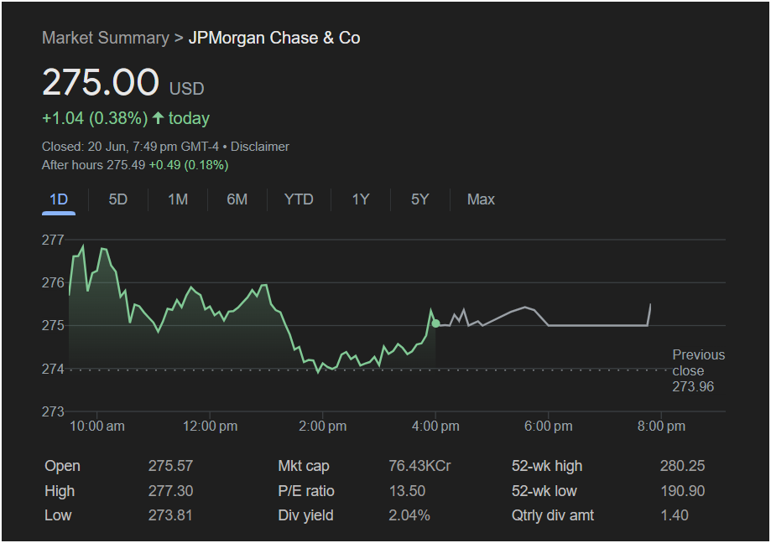Viewport: 771px width, 543px height.
Task: Click the green up arrow beside today
Action: [x=158, y=118]
